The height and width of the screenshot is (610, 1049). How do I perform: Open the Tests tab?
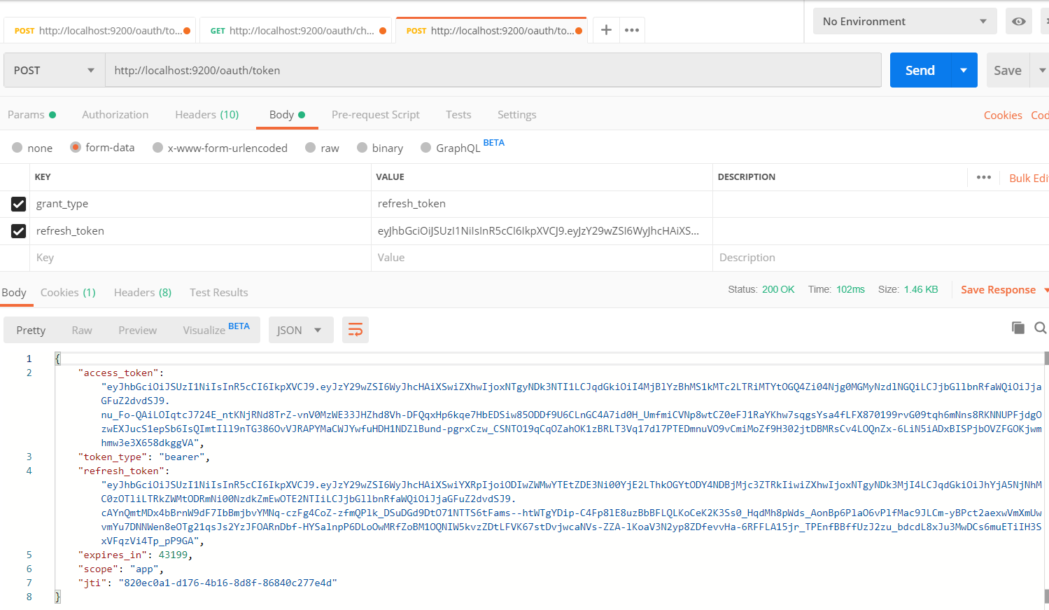(x=458, y=115)
